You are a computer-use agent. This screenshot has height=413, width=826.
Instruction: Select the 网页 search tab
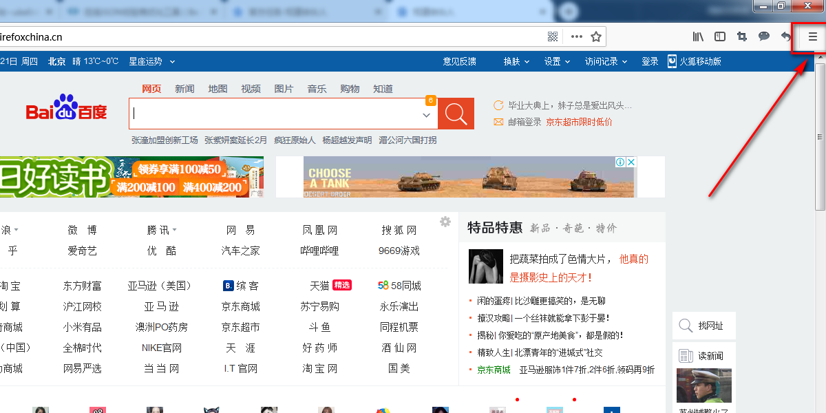click(151, 89)
